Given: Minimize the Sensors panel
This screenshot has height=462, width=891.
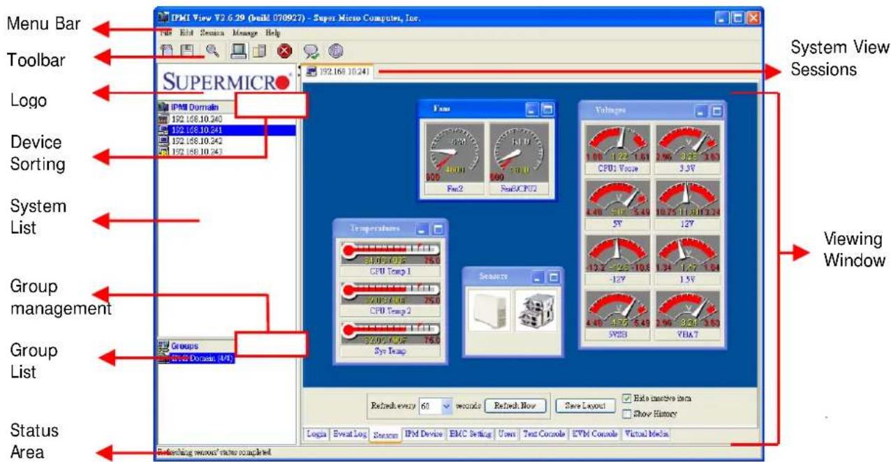Looking at the screenshot, I should pyautogui.click(x=538, y=277).
